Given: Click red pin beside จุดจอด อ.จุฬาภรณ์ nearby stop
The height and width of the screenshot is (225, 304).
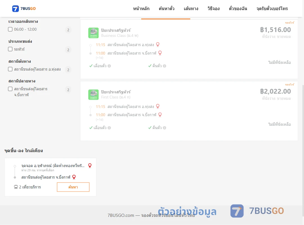Looking at the screenshot, I should (x=90, y=165).
